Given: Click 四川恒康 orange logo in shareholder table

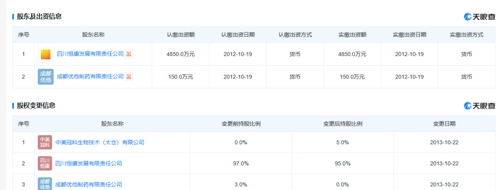Looking at the screenshot, I should point(45,54).
